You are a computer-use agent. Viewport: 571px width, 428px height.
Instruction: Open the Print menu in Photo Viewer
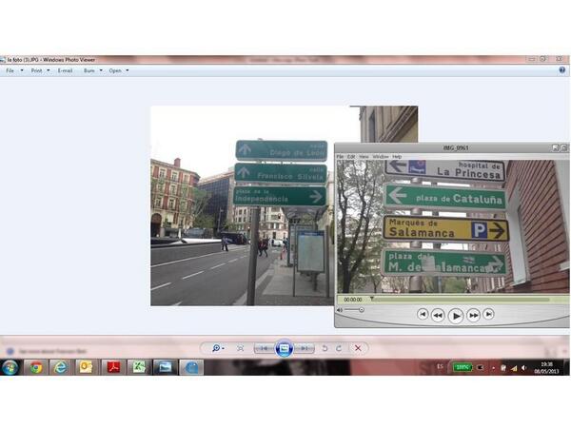tap(36, 70)
